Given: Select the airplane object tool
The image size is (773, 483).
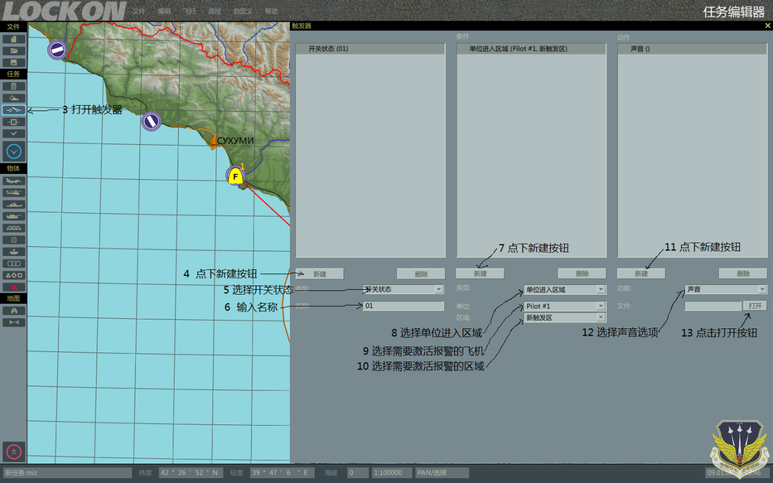Looking at the screenshot, I should pyautogui.click(x=13, y=181).
